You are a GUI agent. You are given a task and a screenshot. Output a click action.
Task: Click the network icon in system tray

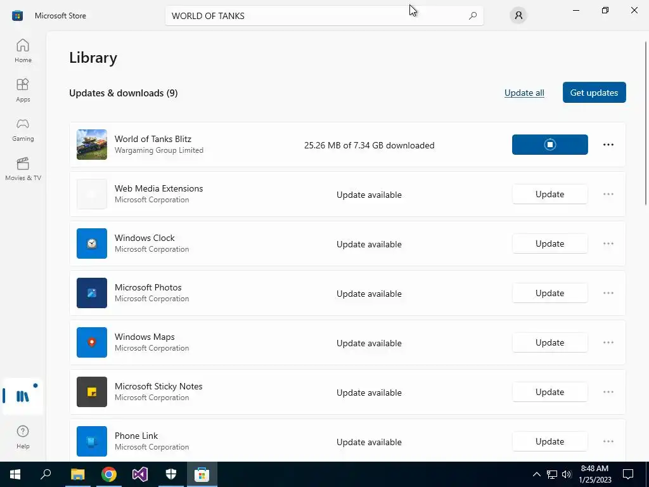coord(552,474)
